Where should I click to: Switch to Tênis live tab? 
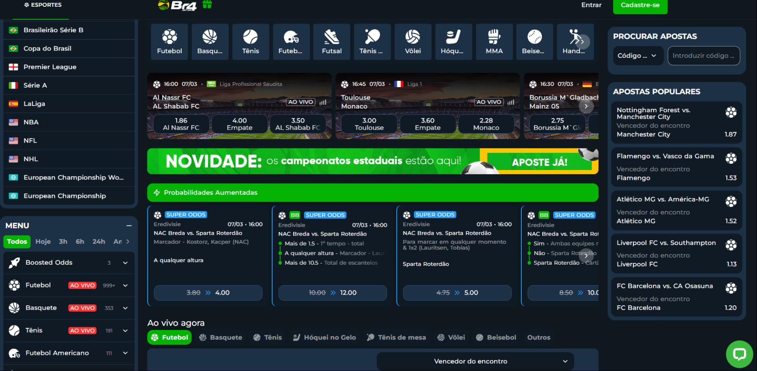click(268, 338)
